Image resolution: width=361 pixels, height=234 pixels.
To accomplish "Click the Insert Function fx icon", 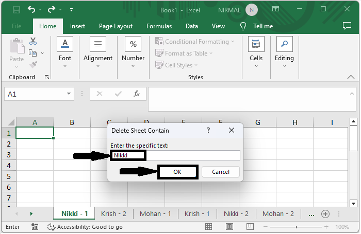I will click(x=137, y=94).
